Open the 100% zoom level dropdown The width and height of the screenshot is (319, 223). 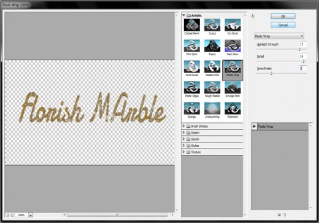click(31, 215)
